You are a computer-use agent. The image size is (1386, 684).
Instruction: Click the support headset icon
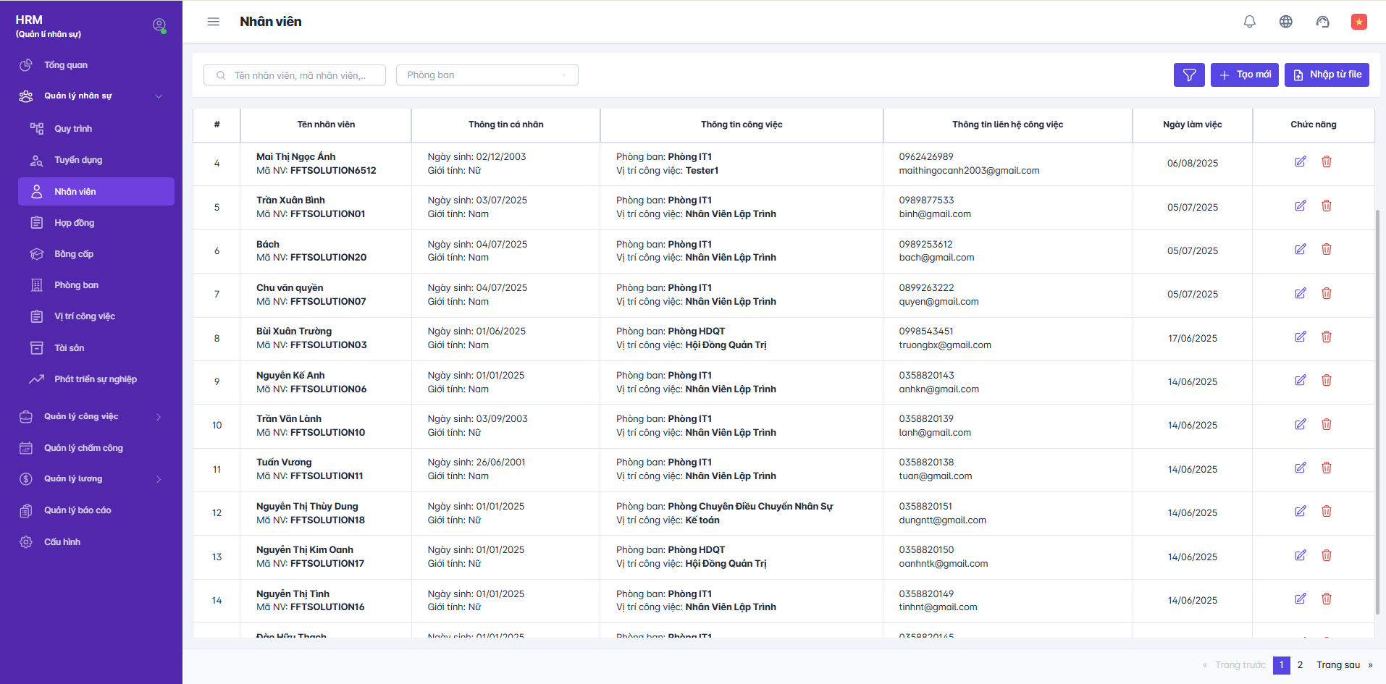1322,22
